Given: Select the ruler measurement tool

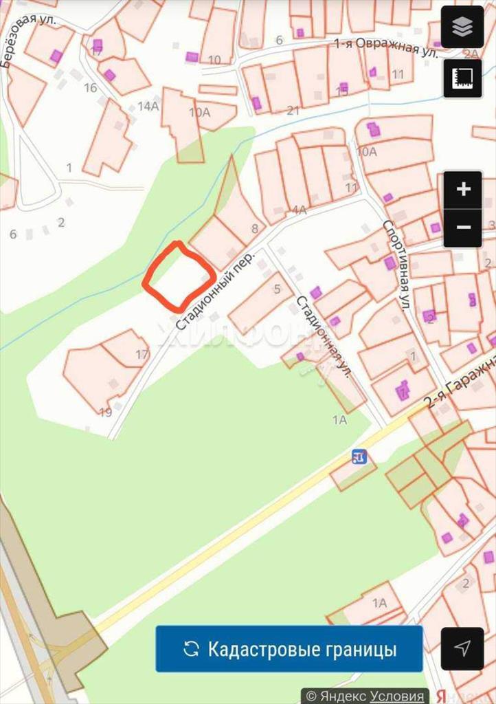Looking at the screenshot, I should pyautogui.click(x=462, y=78).
